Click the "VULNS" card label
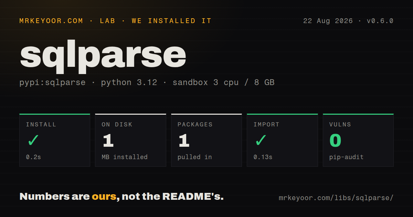Viewport: 413px width, 217px height. click(x=340, y=125)
